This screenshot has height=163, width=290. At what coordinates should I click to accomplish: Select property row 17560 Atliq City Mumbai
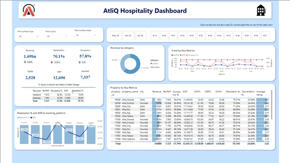pos(190,126)
